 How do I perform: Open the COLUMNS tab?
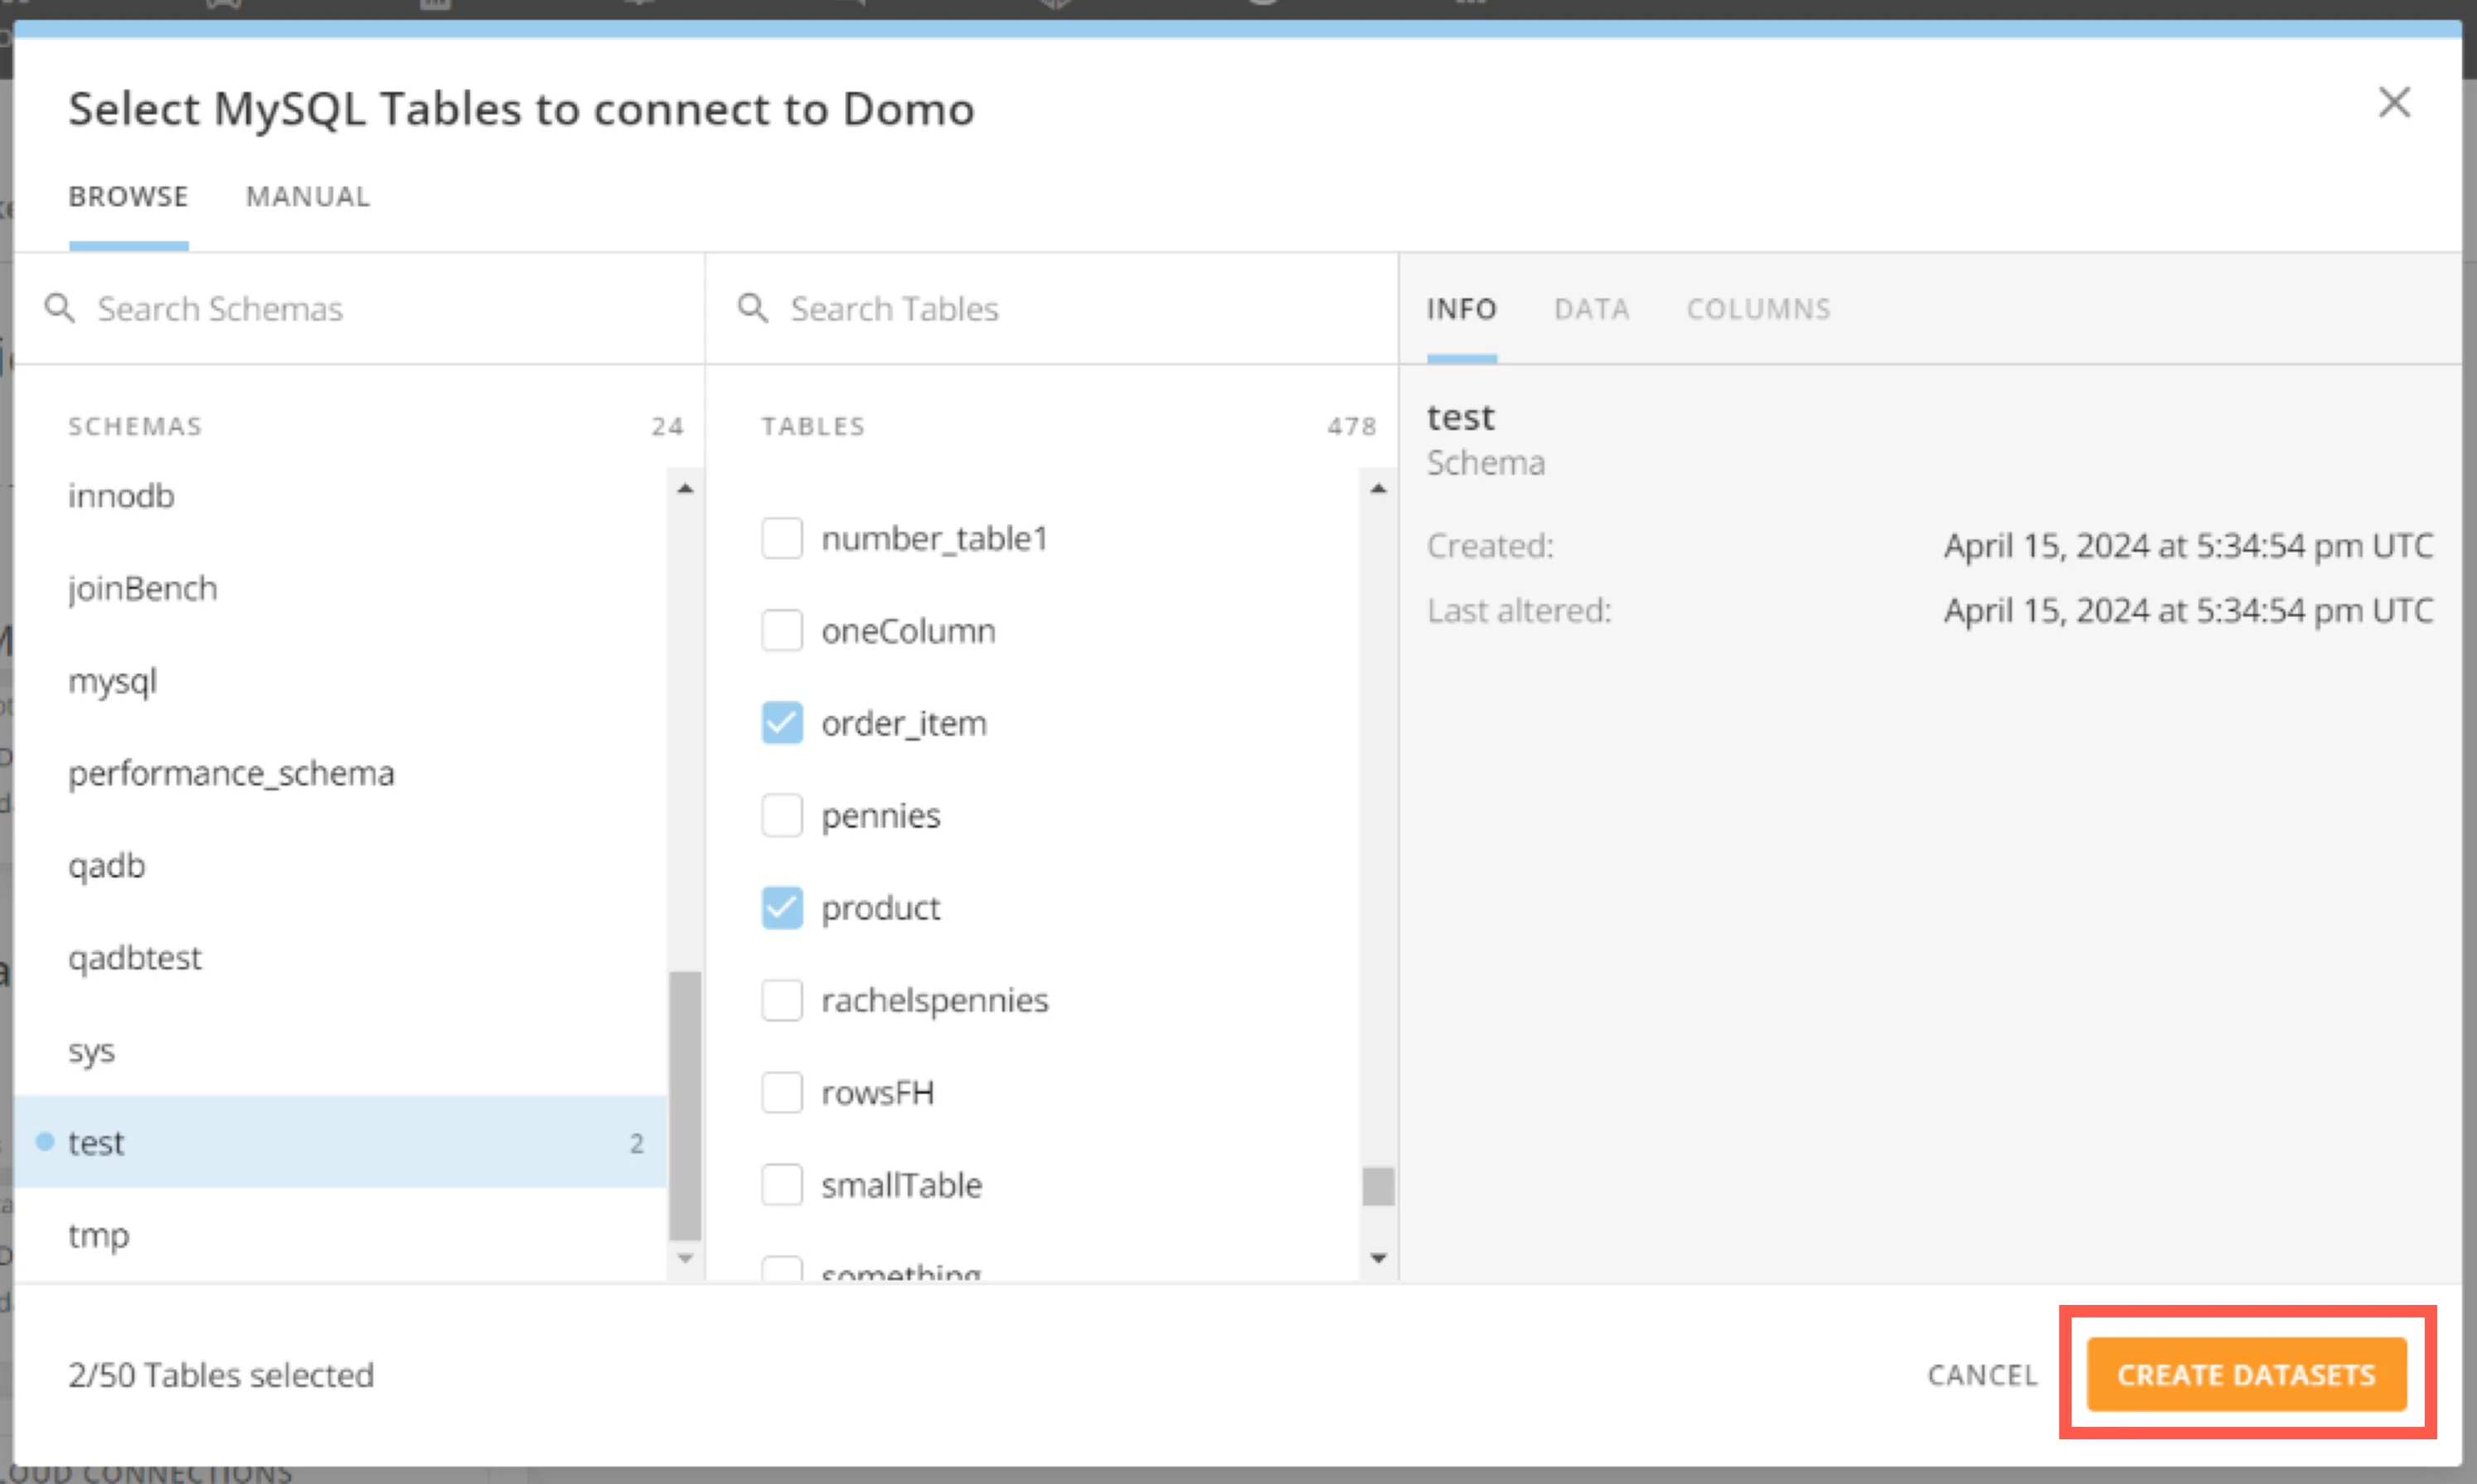(x=1759, y=309)
